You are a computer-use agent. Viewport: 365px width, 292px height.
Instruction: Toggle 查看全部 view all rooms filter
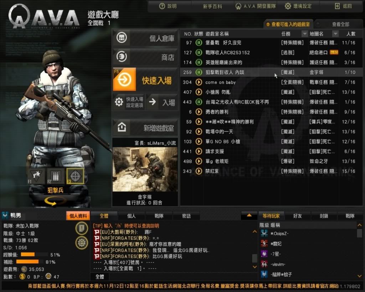point(338,24)
